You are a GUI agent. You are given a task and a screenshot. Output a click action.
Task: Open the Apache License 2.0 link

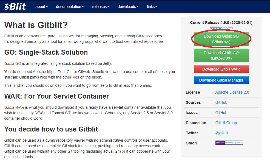[232, 92]
